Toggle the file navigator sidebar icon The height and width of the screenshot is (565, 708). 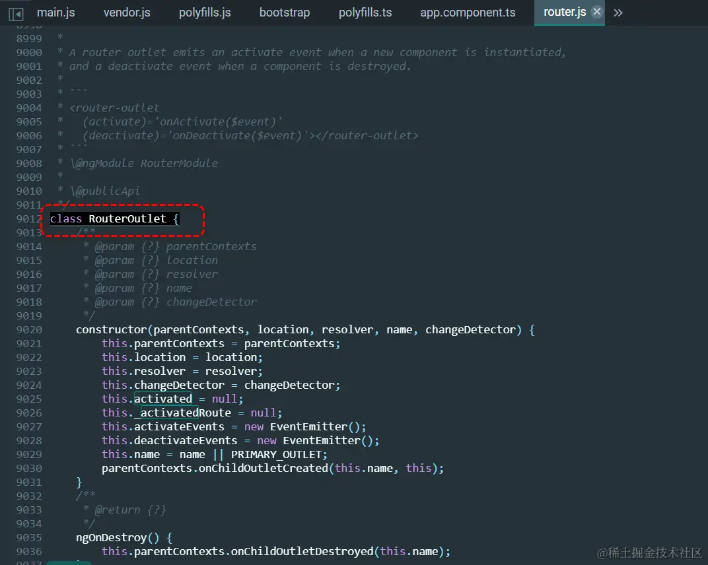coord(16,14)
